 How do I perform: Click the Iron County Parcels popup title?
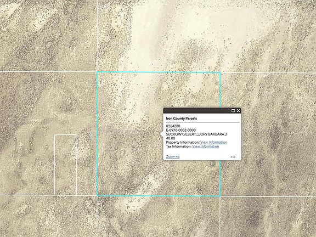coord(181,119)
